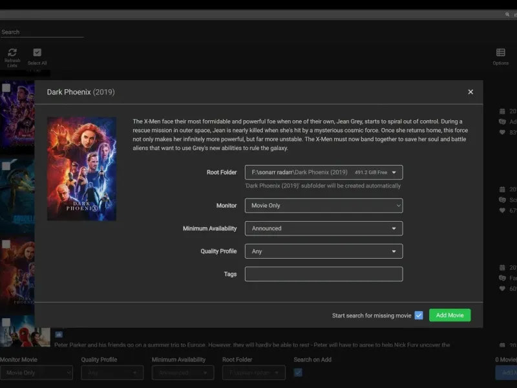Click the heart icon in first movie row

click(x=502, y=133)
